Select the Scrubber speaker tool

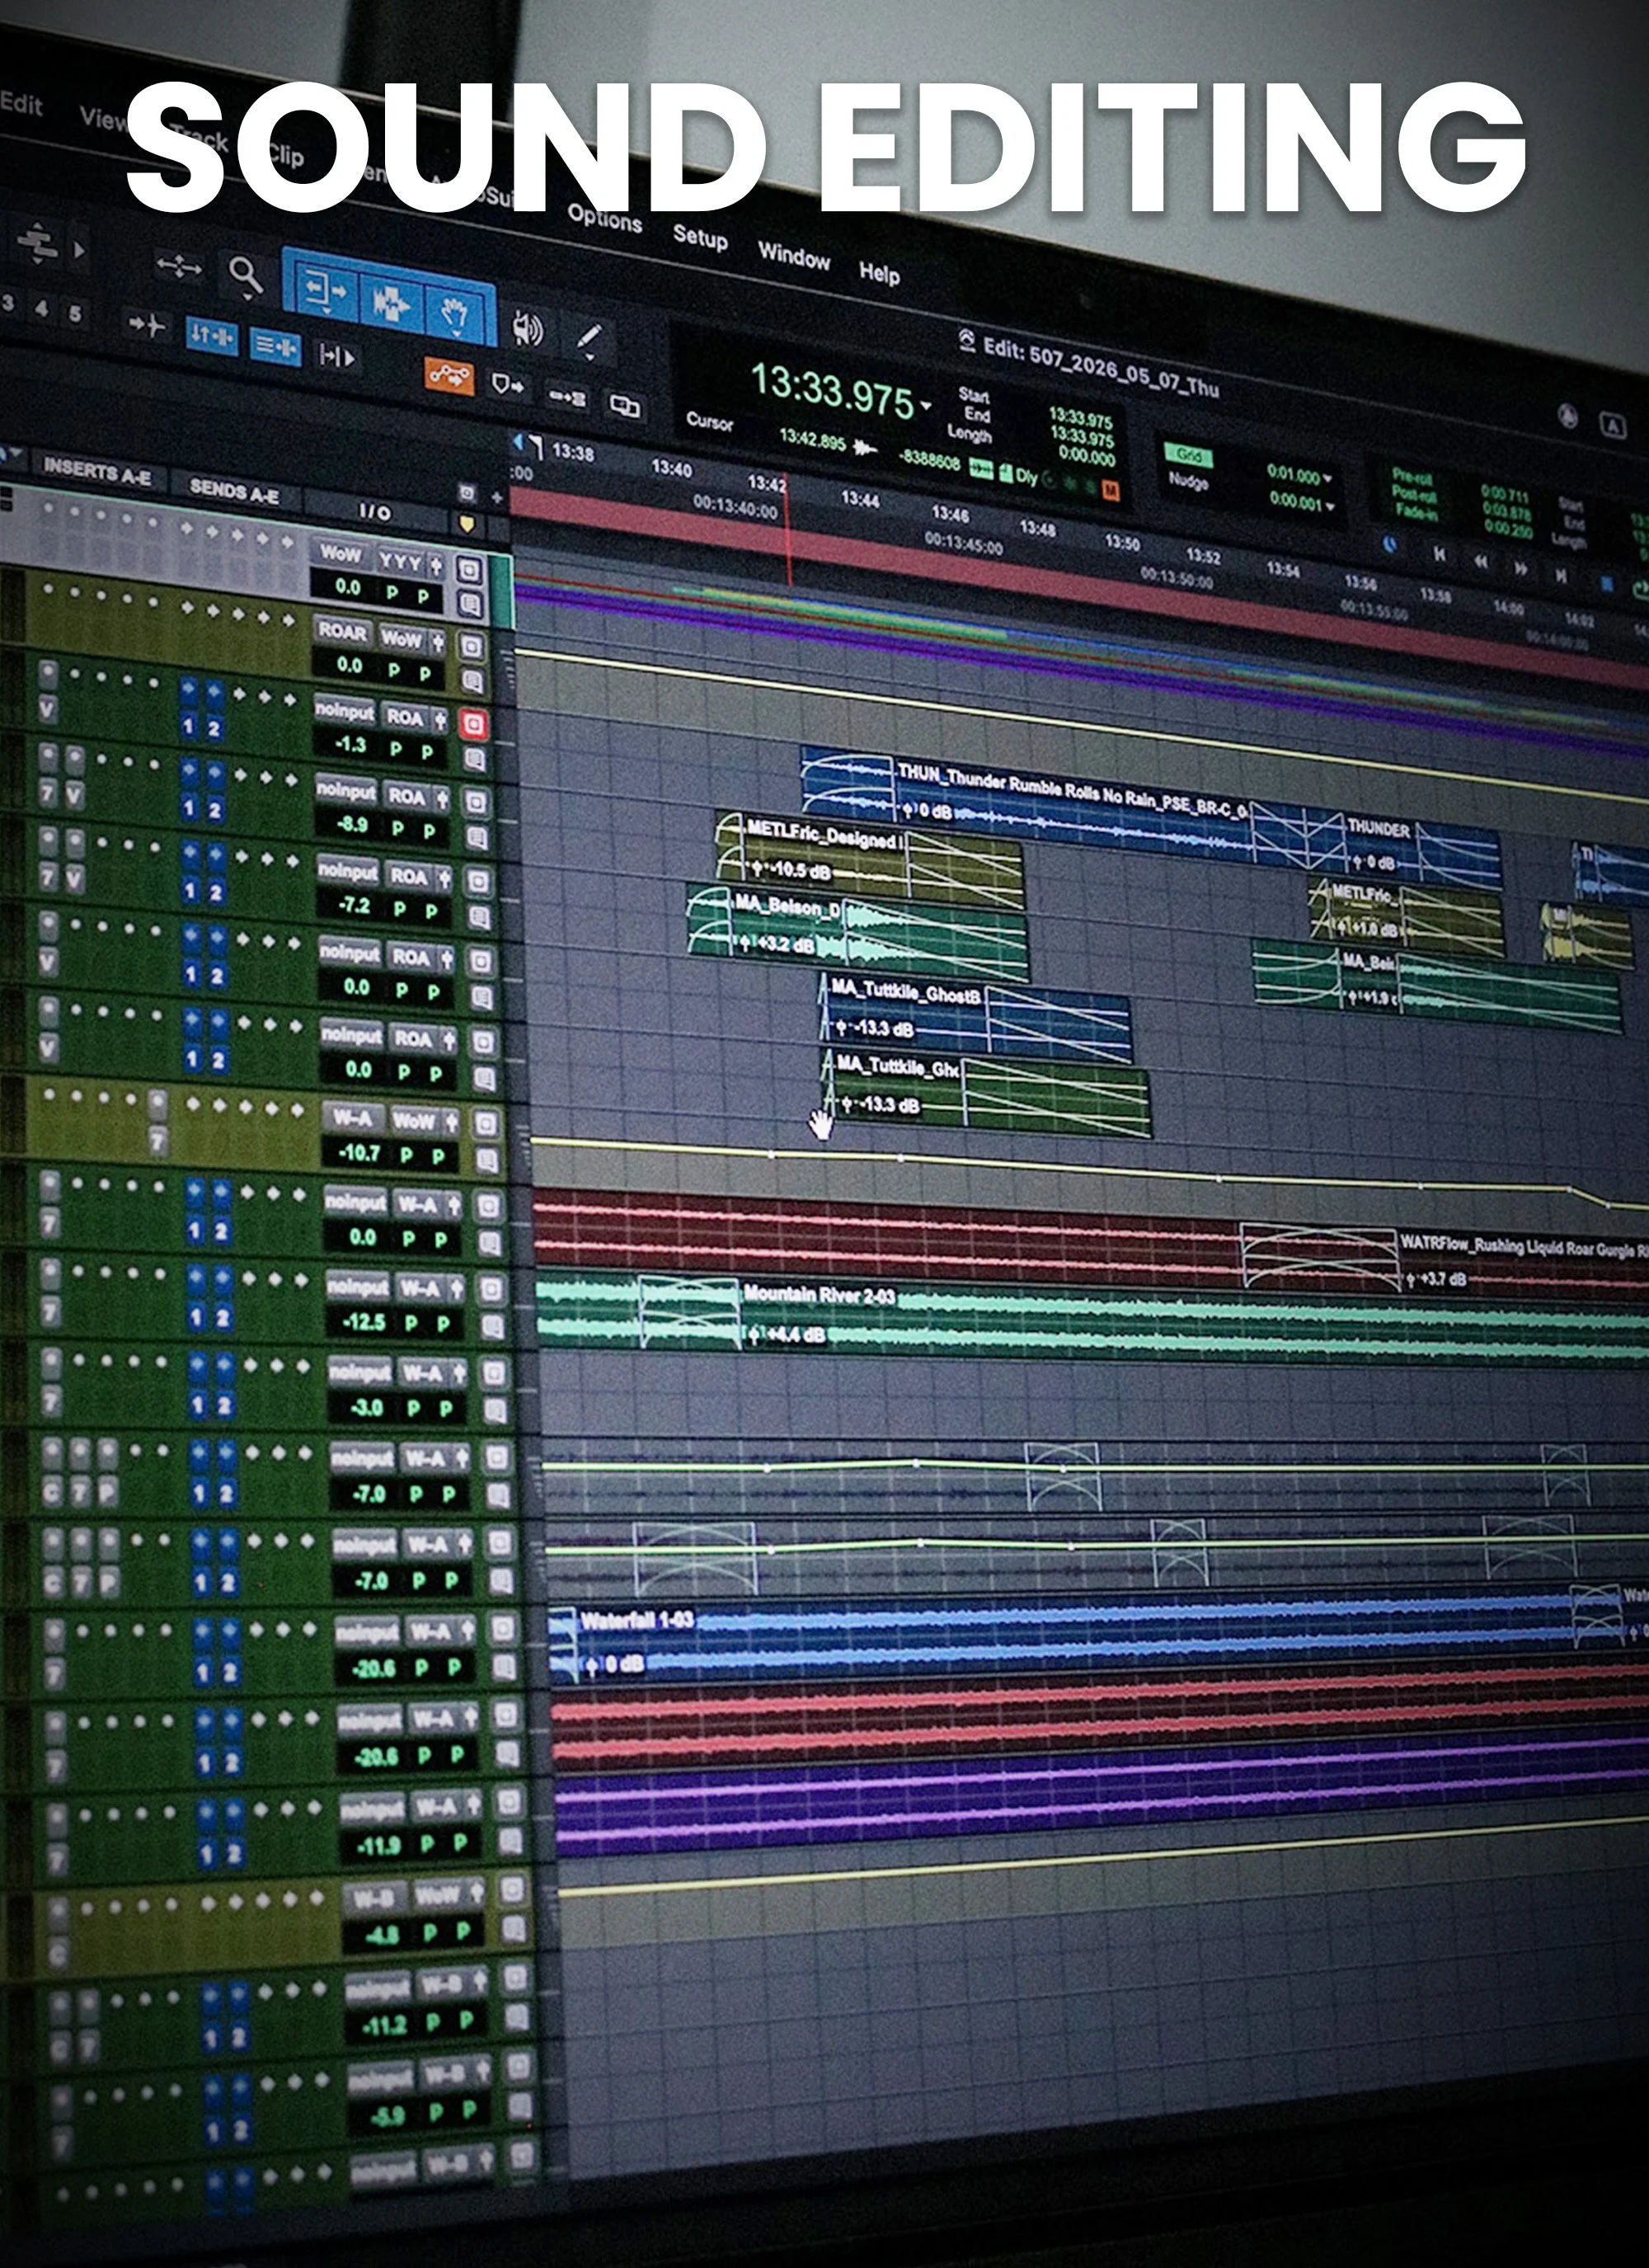pyautogui.click(x=527, y=327)
